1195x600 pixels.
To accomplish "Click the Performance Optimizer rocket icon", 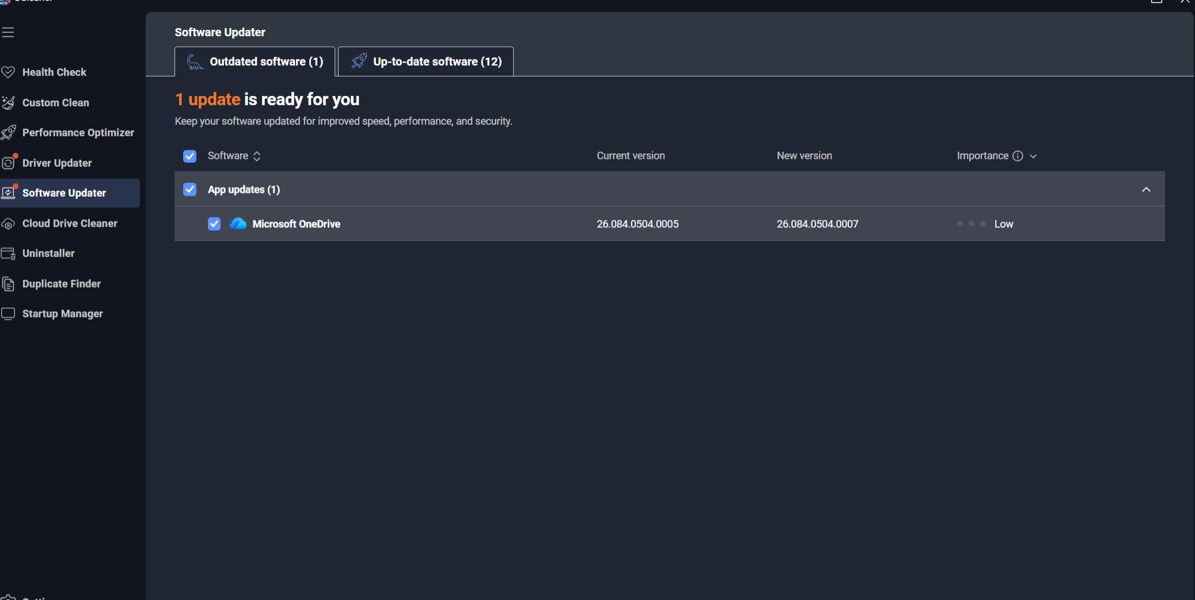I will pyautogui.click(x=8, y=132).
